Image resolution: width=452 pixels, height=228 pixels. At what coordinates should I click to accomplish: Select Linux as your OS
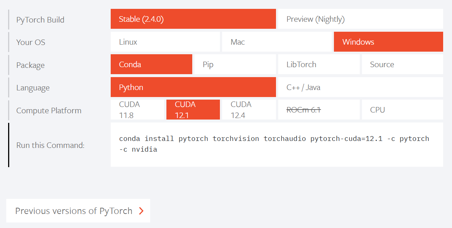click(x=165, y=42)
